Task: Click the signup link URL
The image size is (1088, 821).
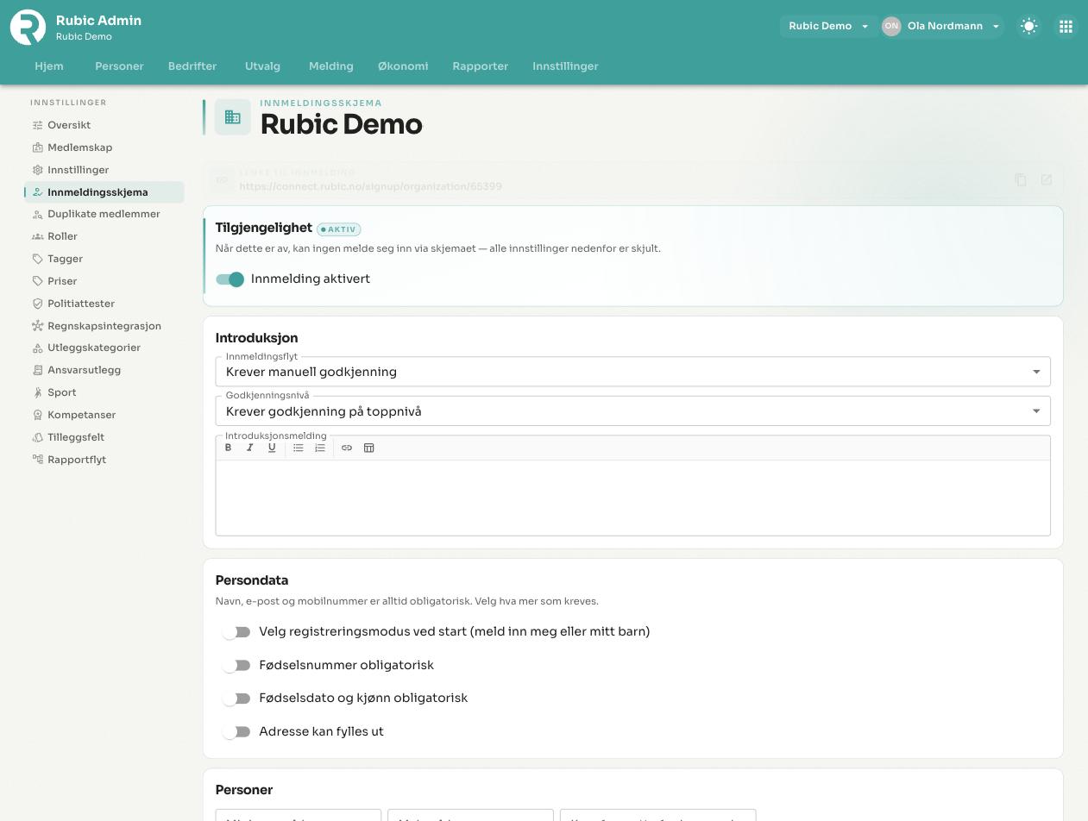Action: tap(371, 186)
